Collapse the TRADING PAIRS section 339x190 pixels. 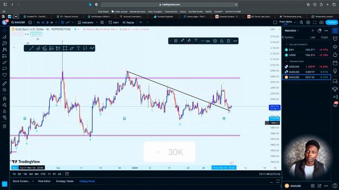[287, 61]
